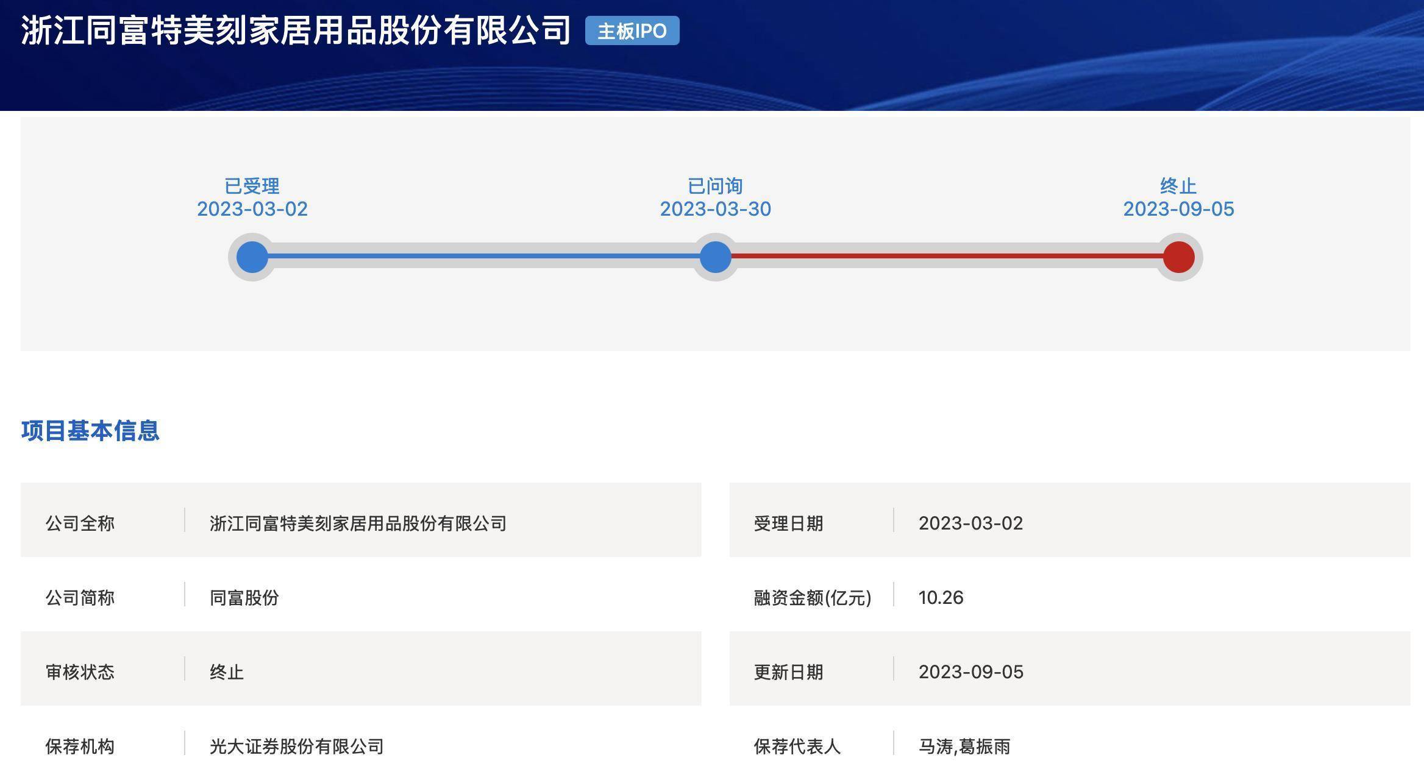Click the 已受理 blue timeline node
Image resolution: width=1424 pixels, height=780 pixels.
(x=252, y=257)
